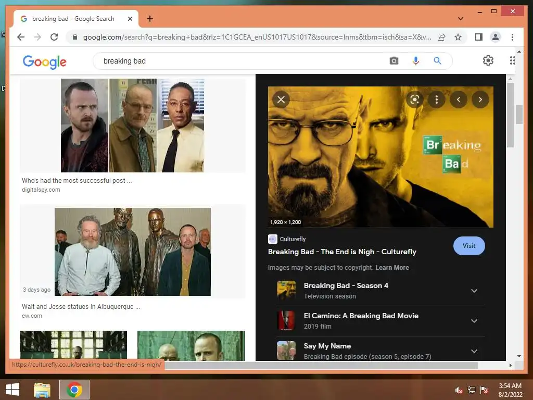The image size is (533, 400).
Task: Click the Say My Name episode thumbnail
Action: [x=286, y=351]
